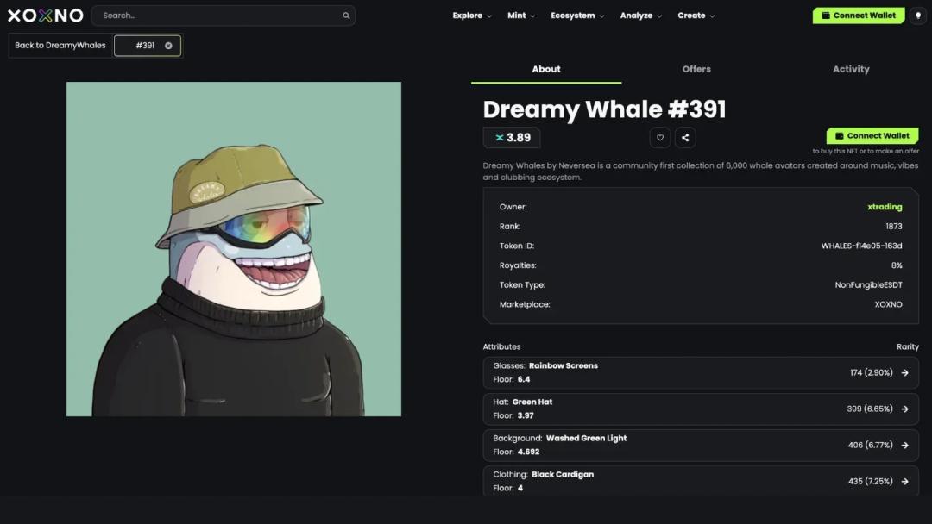Click the Royalties value 8%
The image size is (932, 524).
(897, 265)
